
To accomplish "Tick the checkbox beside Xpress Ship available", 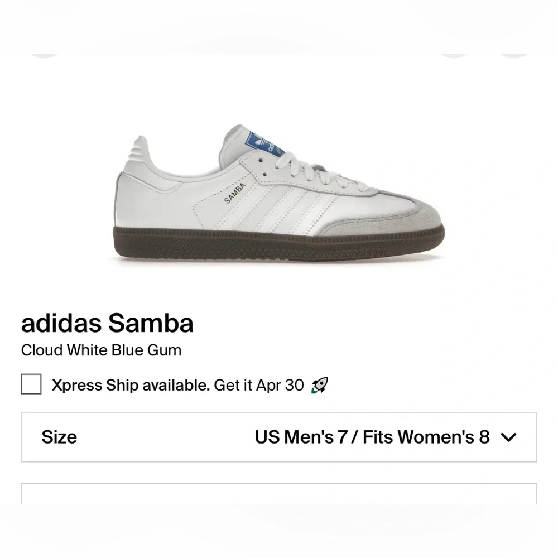I will click(x=31, y=384).
